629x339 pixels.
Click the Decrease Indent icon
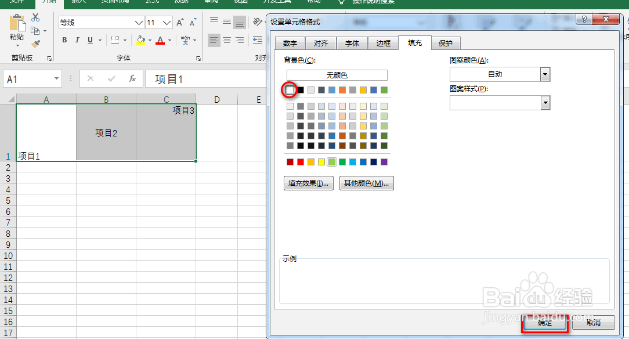click(258, 39)
